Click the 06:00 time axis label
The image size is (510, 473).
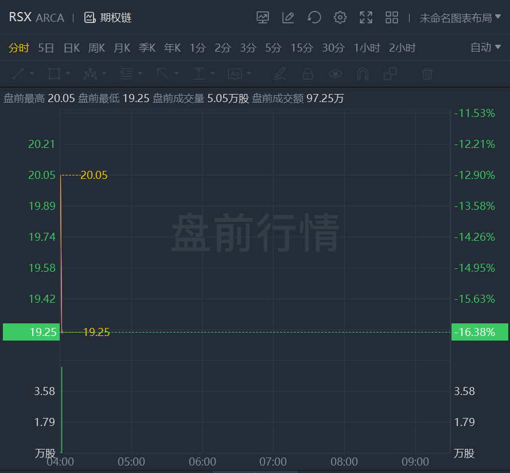(x=203, y=462)
